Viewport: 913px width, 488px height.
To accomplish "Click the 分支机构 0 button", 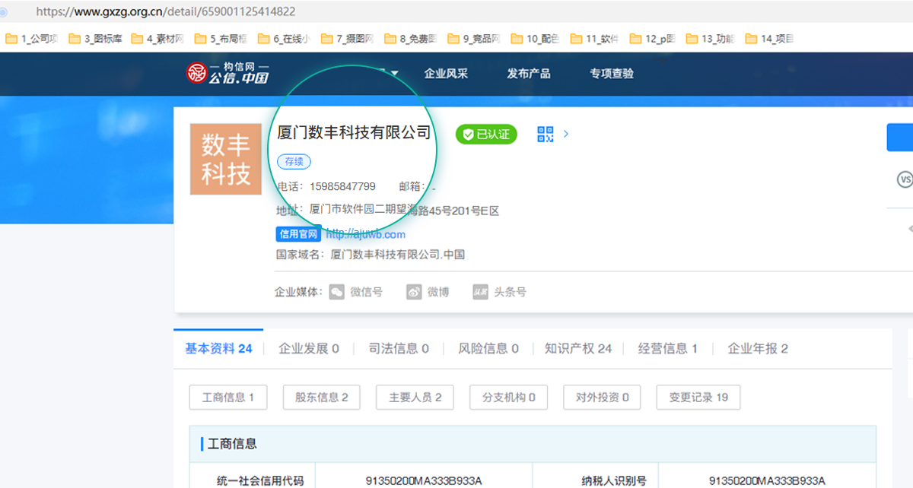I will [509, 397].
